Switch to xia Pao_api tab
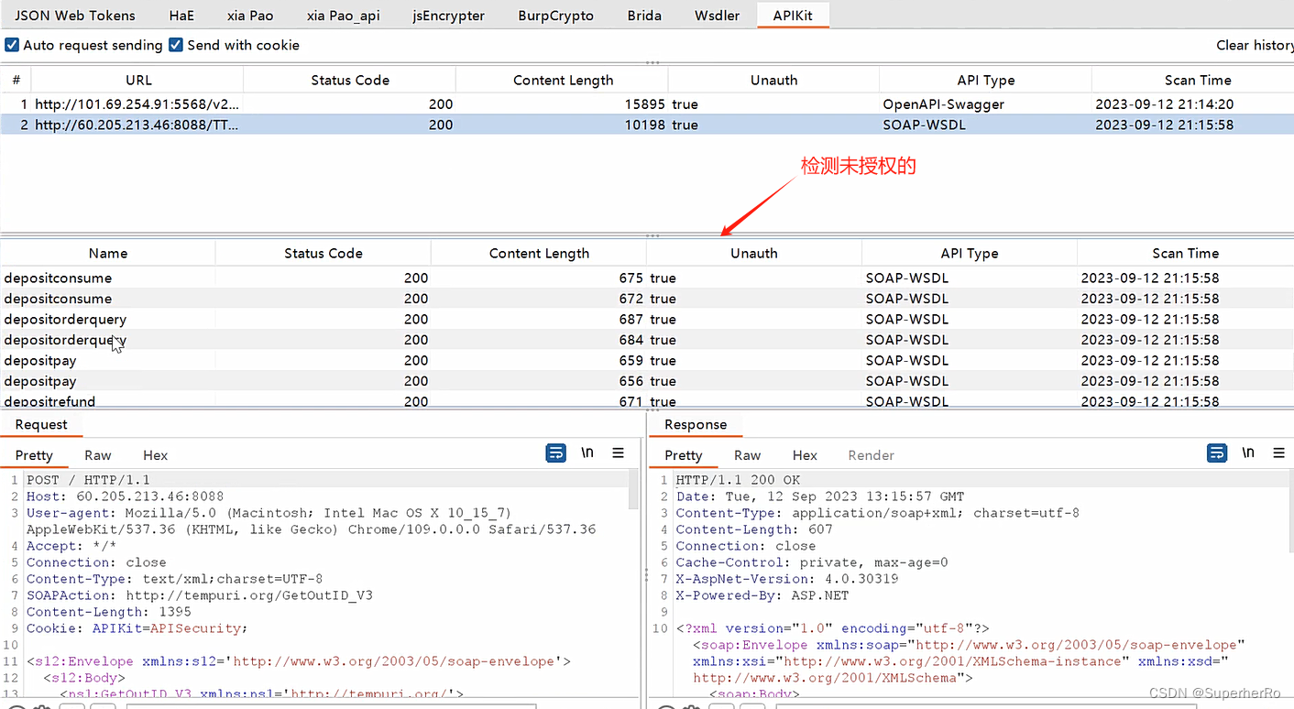The image size is (1294, 709). click(344, 16)
